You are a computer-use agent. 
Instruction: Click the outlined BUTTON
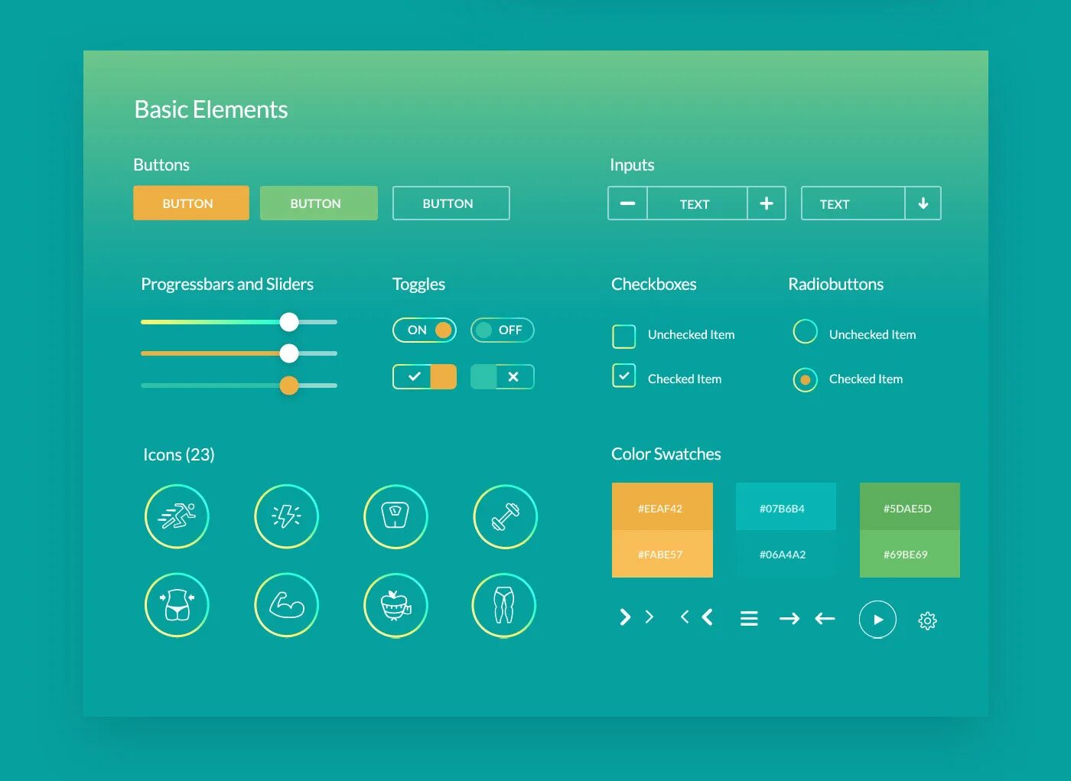[x=451, y=203]
